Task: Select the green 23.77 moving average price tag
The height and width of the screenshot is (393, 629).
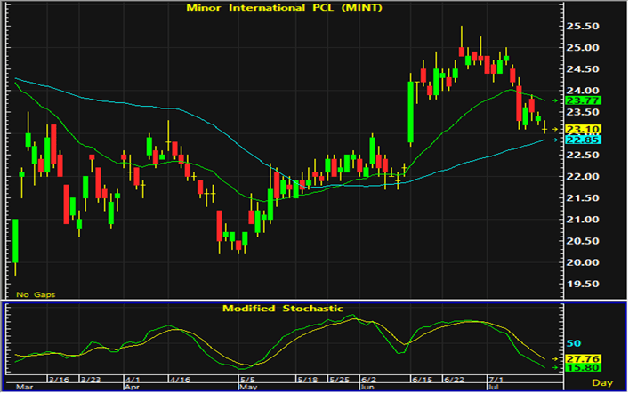Action: pos(583,100)
